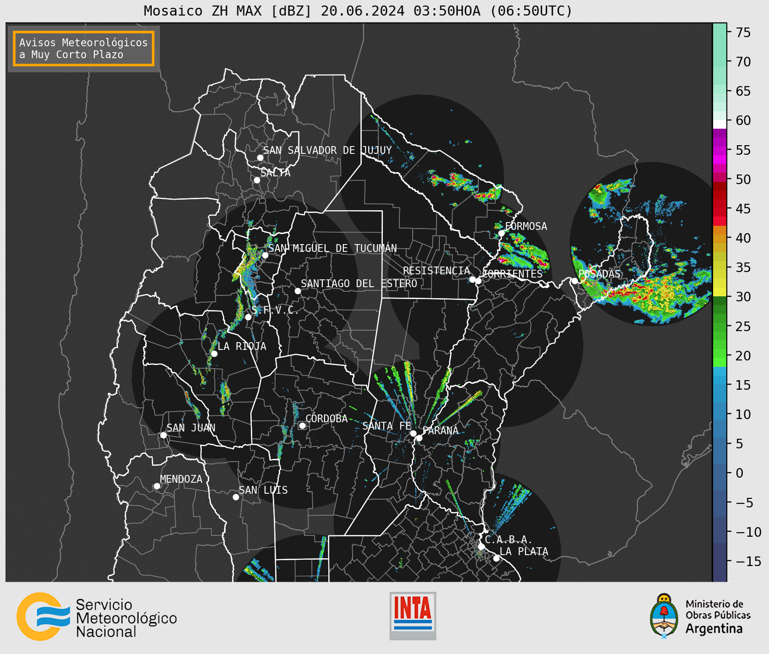
Task: Click the Servicio Meteorológico Nacional logo
Action: point(97,616)
